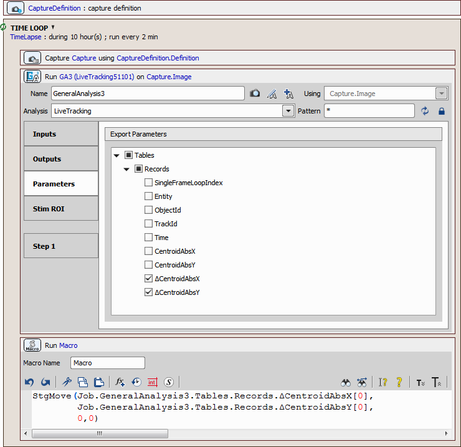Image resolution: width=461 pixels, height=447 pixels.
Task: Click the add new analysis icon
Action: [x=288, y=94]
